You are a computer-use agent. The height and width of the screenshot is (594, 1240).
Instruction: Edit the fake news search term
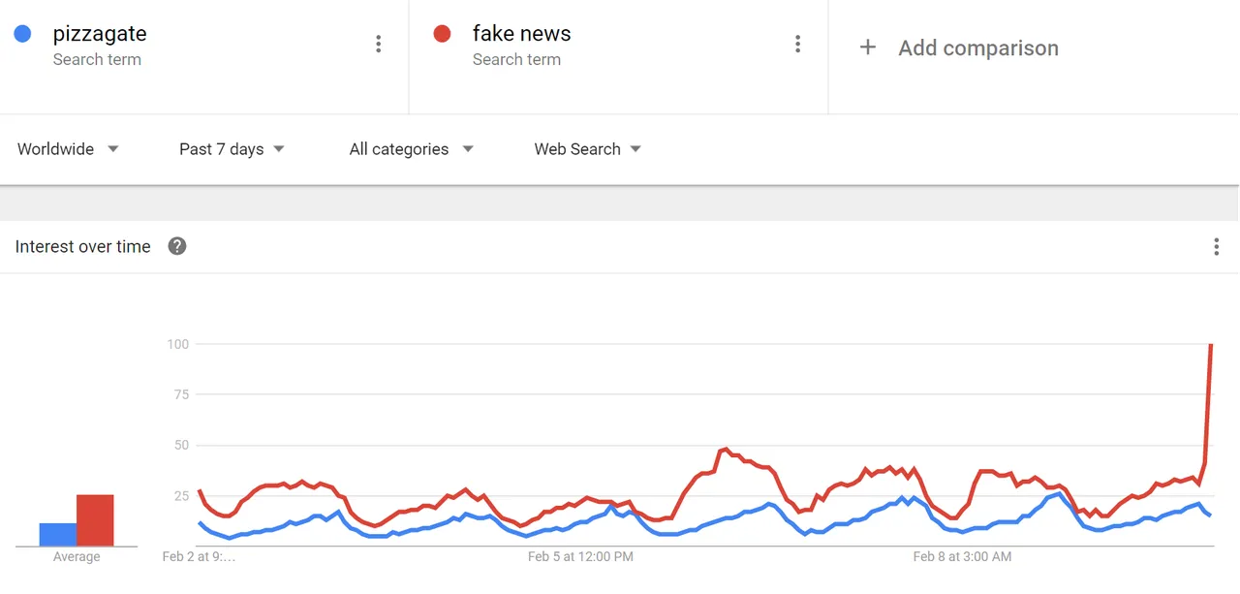[521, 34]
